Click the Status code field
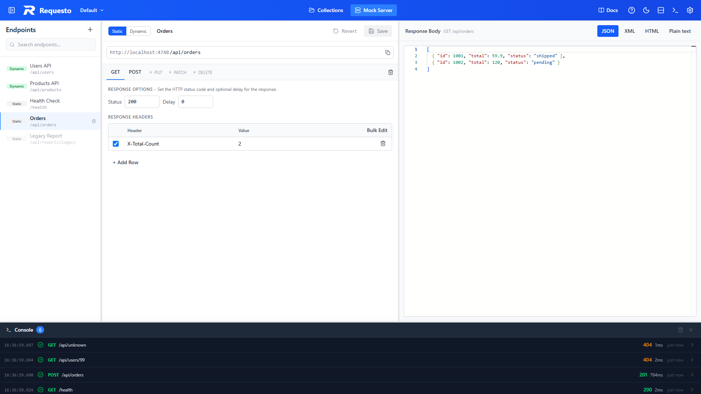The image size is (701, 394). click(142, 102)
